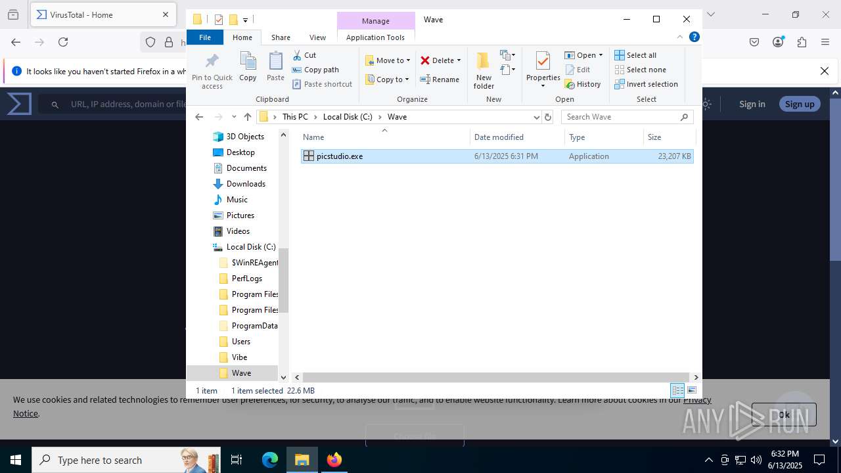Viewport: 841px width, 473px height.
Task: Open Desktop in navigation pane
Action: pos(240,152)
